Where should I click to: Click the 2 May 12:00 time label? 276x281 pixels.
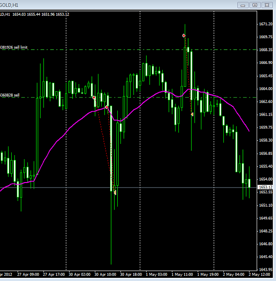259,275
